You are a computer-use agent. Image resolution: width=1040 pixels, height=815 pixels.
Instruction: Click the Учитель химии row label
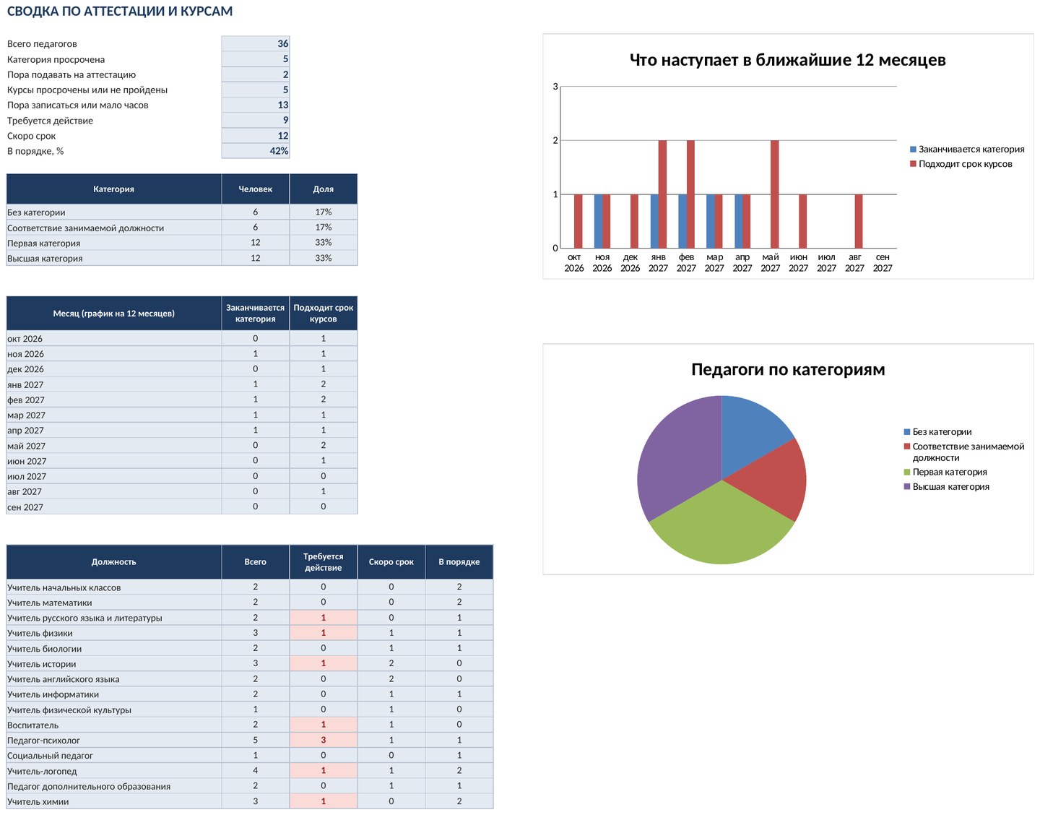[x=38, y=801]
